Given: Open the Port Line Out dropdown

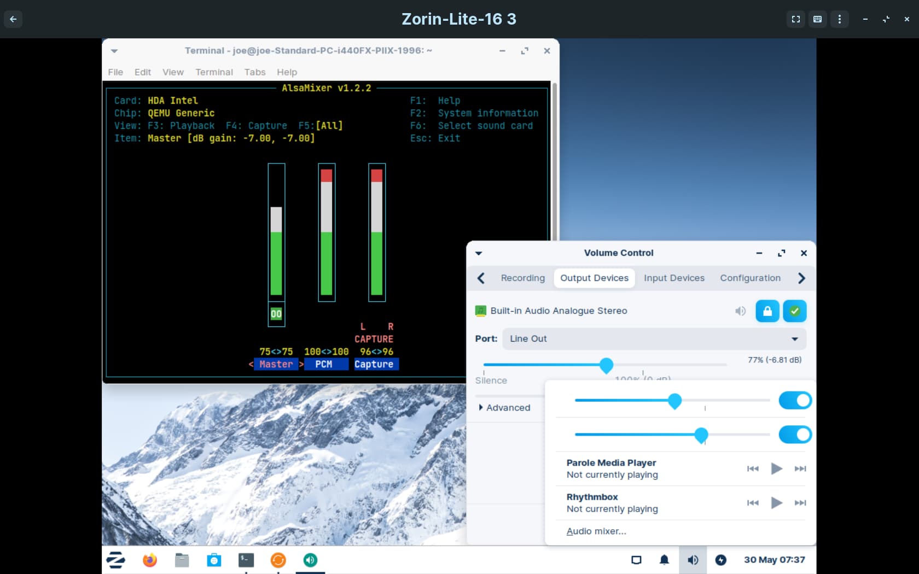Looking at the screenshot, I should (654, 339).
